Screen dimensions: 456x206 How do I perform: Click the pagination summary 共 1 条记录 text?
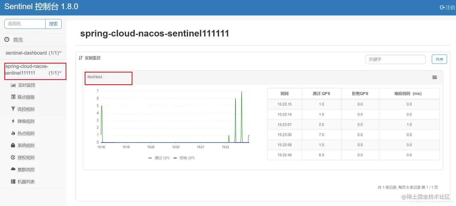coord(408,187)
